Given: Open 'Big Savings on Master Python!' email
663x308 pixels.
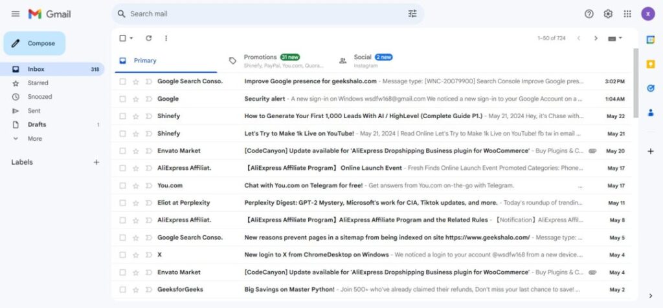Looking at the screenshot, I should (x=372, y=289).
